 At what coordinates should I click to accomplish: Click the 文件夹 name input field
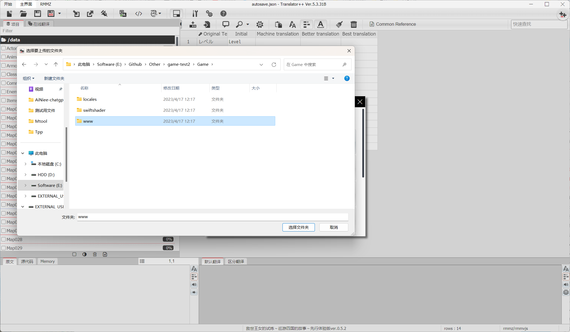coord(213,217)
